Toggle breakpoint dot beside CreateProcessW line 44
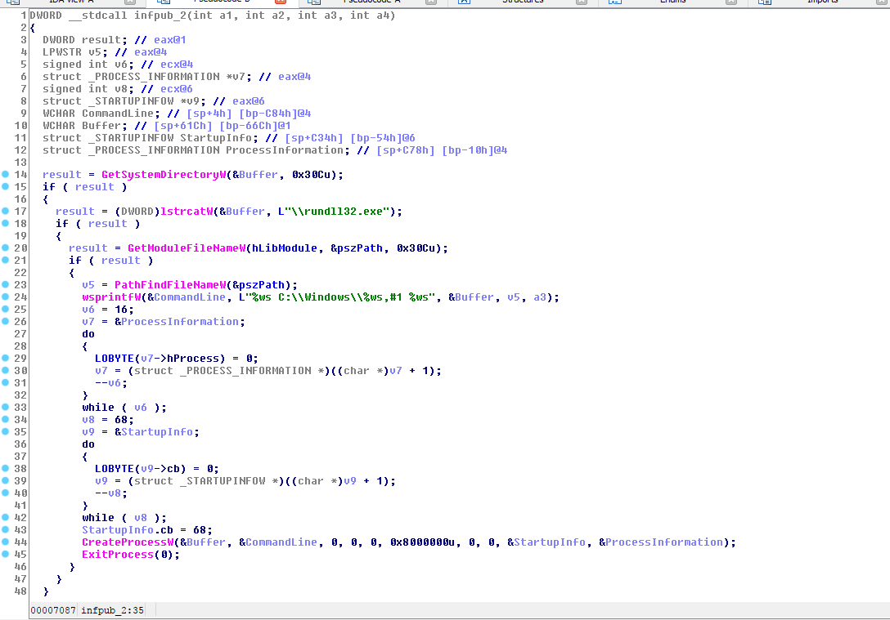Image resolution: width=890 pixels, height=620 pixels. point(7,542)
